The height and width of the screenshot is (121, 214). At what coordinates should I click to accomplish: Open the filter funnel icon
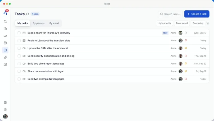208,23
